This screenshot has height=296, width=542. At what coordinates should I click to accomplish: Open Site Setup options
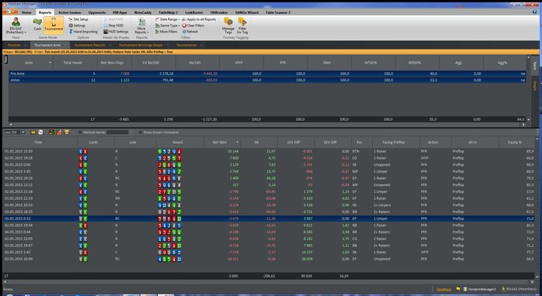point(78,19)
